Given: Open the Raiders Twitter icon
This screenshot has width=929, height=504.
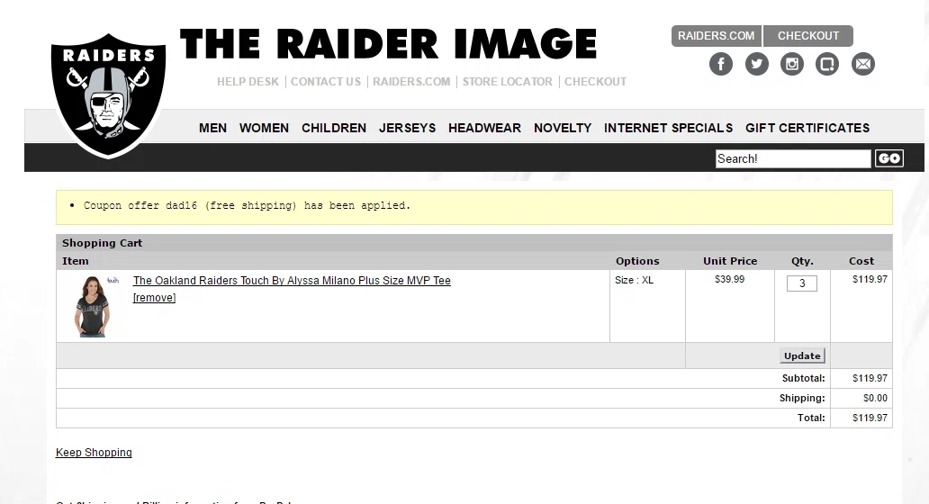Looking at the screenshot, I should tap(756, 64).
